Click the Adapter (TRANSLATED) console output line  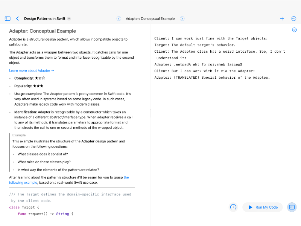pos(212,78)
